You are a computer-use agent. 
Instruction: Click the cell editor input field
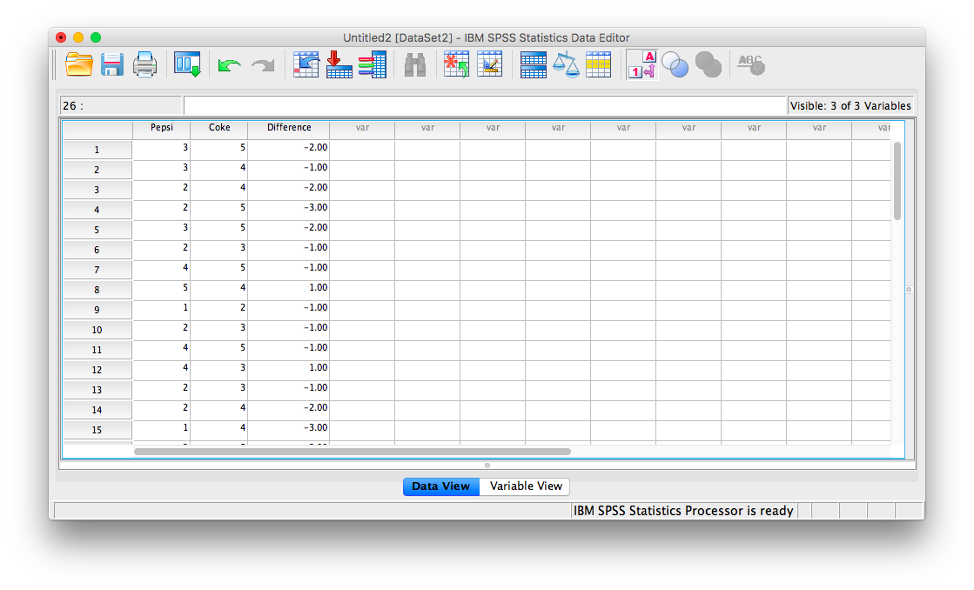pyautogui.click(x=484, y=105)
